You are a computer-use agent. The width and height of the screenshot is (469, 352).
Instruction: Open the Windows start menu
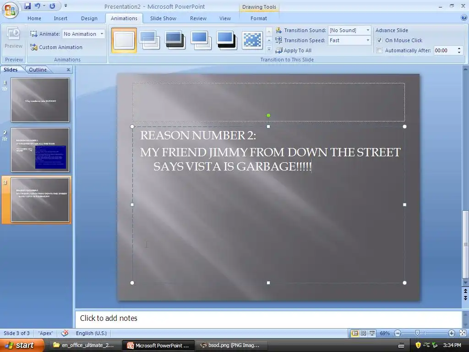[x=22, y=346]
